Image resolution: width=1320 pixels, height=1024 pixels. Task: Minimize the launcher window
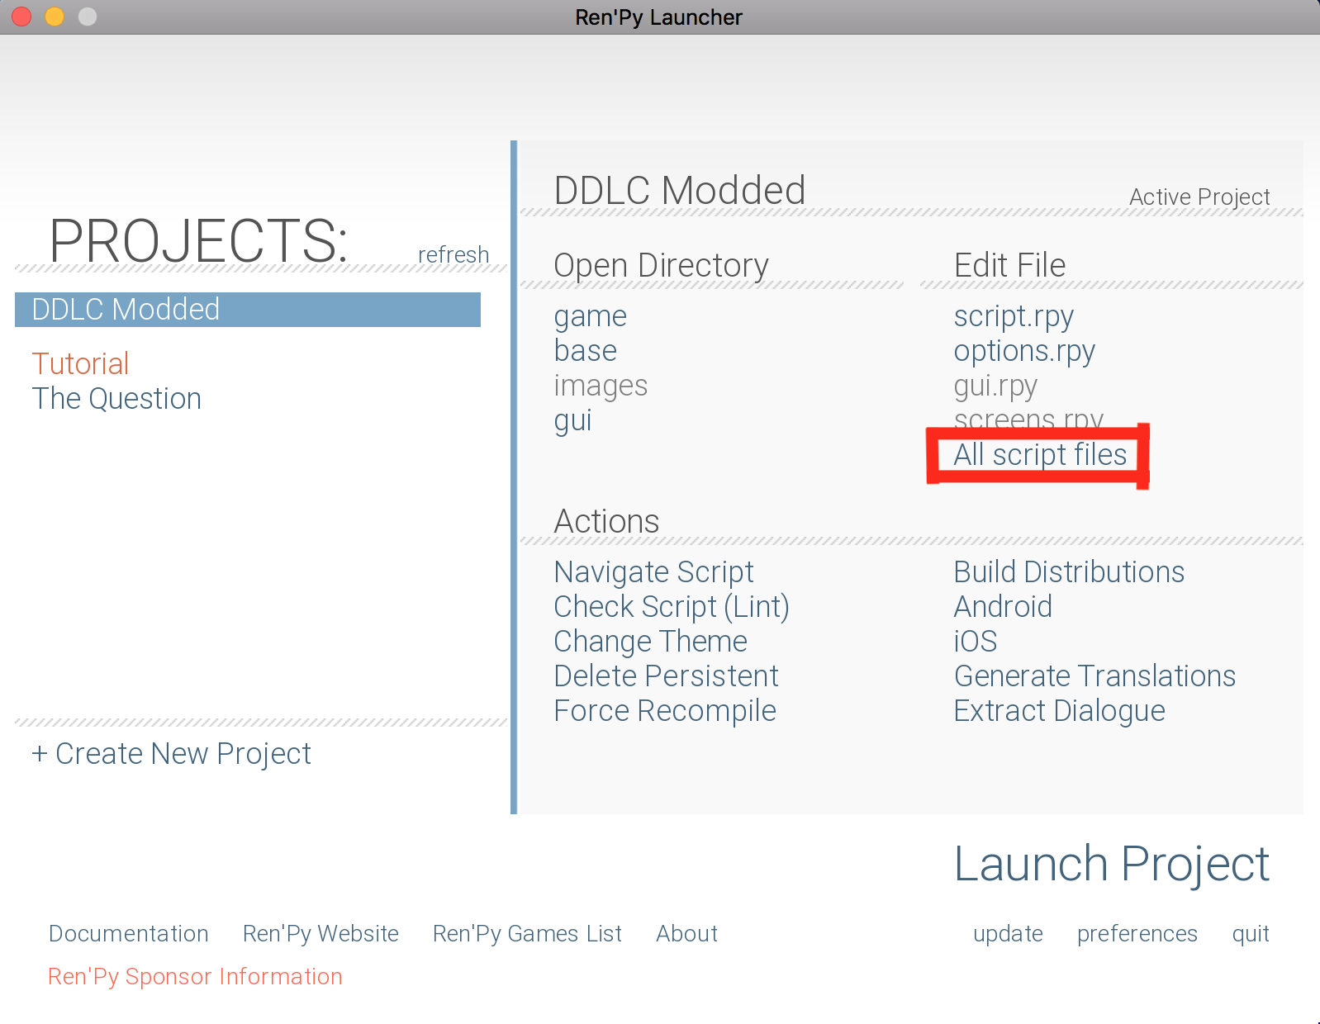click(55, 17)
